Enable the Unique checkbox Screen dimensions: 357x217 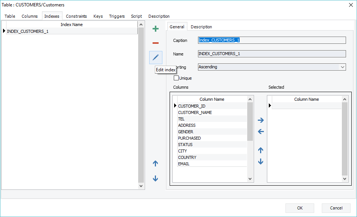tap(176, 78)
